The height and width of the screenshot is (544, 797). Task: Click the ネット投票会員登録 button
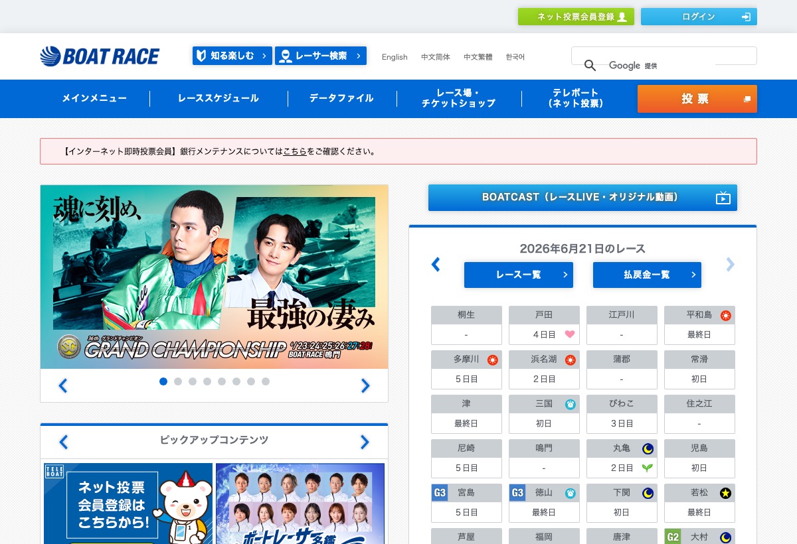pos(576,17)
